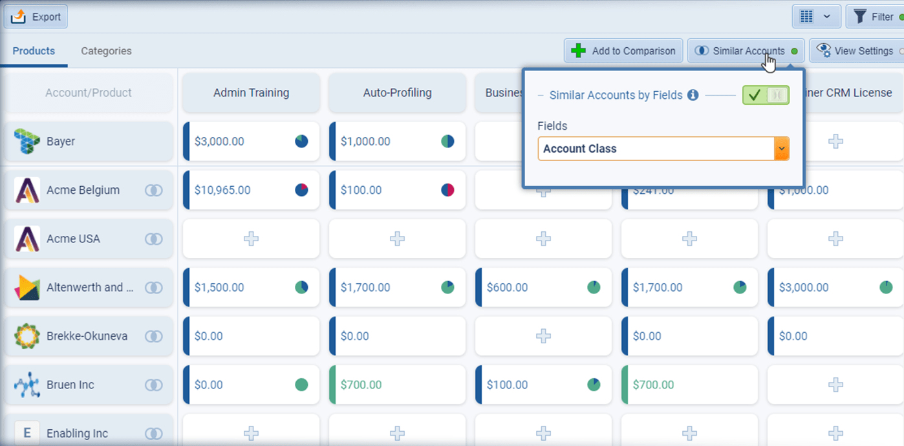This screenshot has width=904, height=446.
Task: Disable Similar Accounts by Fields toggle
Action: [766, 95]
